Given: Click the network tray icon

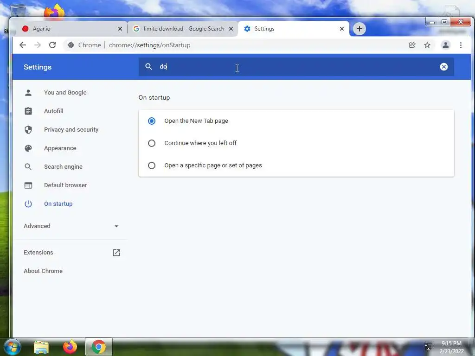Looking at the screenshot, I should pos(428,347).
